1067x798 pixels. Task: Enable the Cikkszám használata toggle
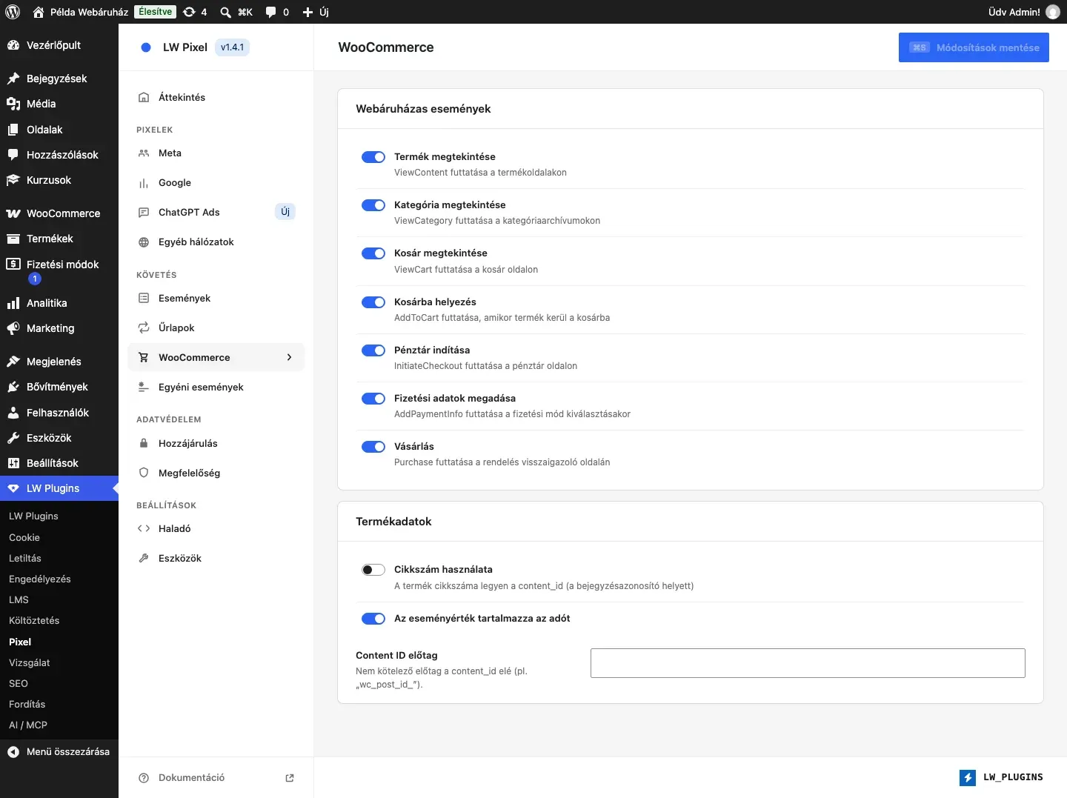point(373,570)
